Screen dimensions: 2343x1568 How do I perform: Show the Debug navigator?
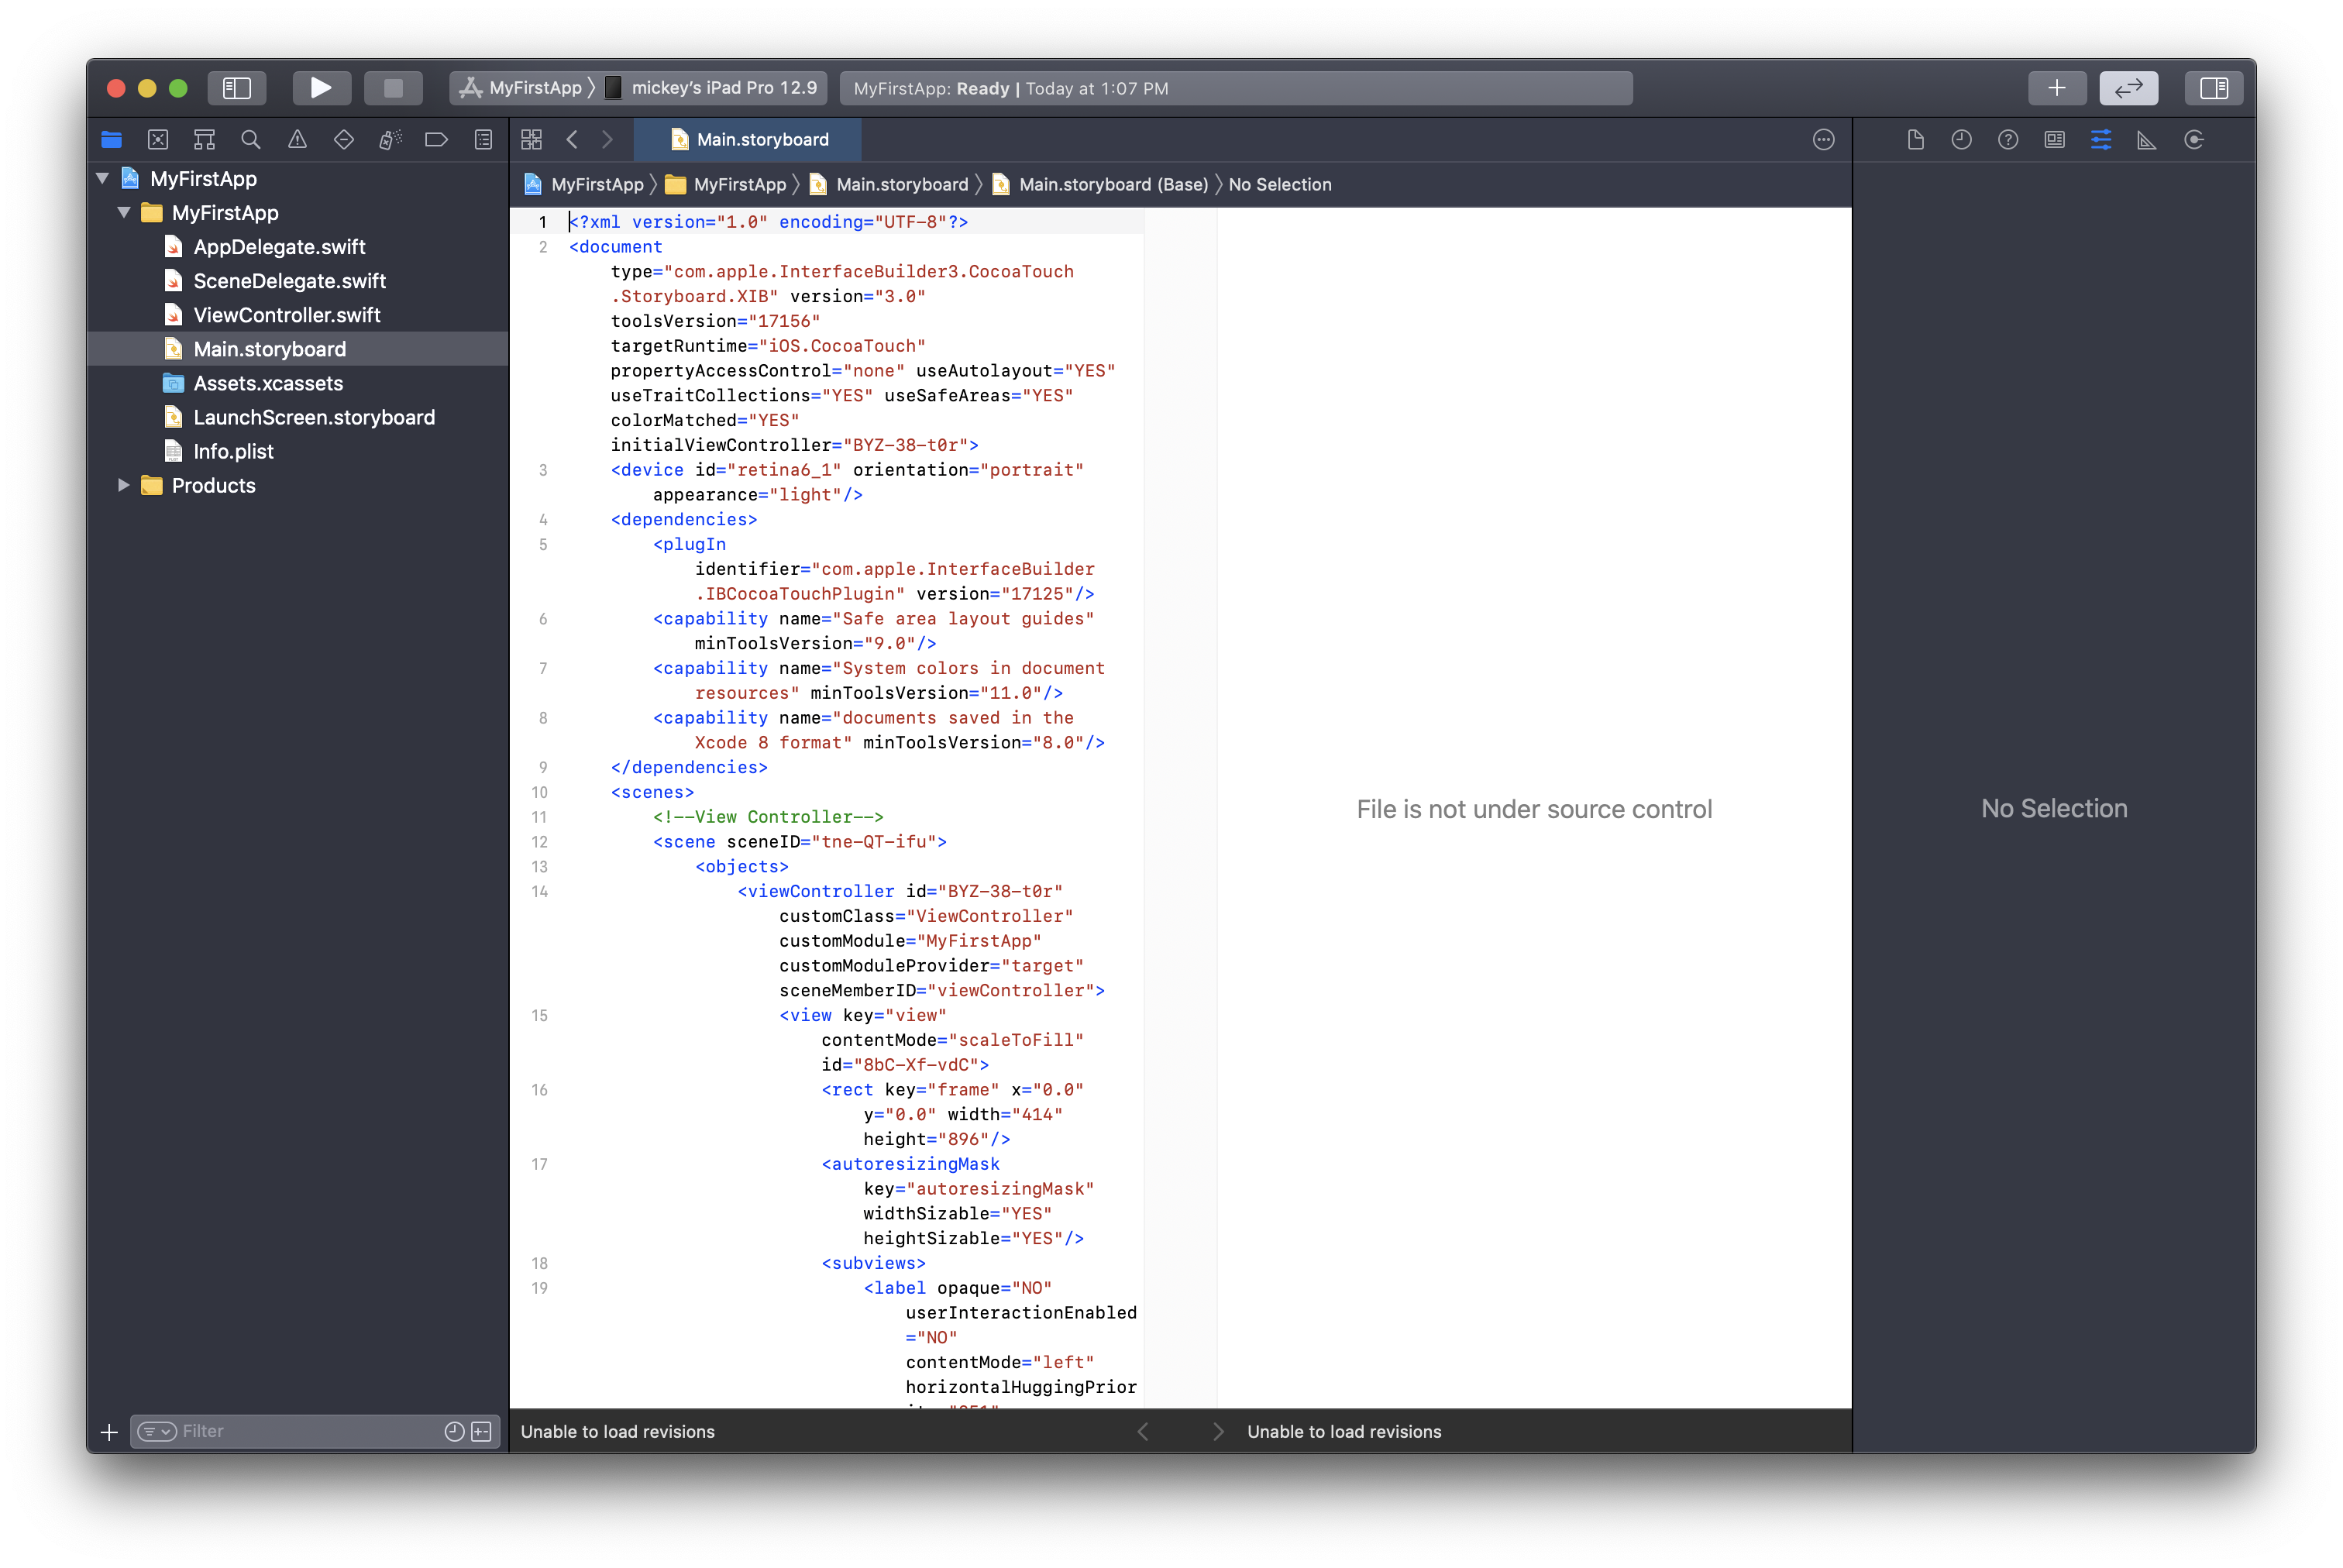390,140
